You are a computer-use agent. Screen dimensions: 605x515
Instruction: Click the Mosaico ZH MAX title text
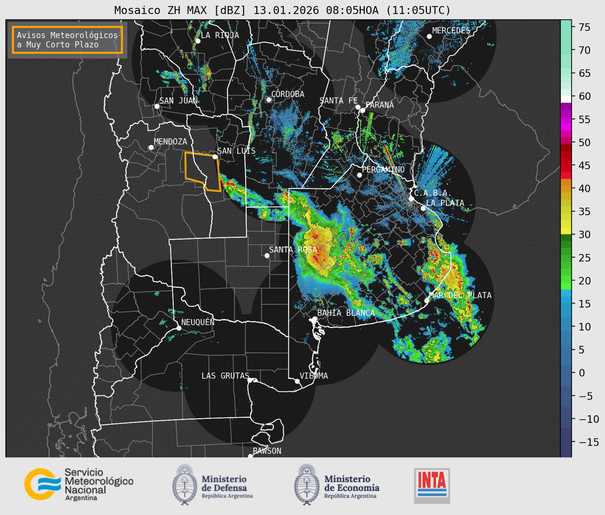(282, 10)
